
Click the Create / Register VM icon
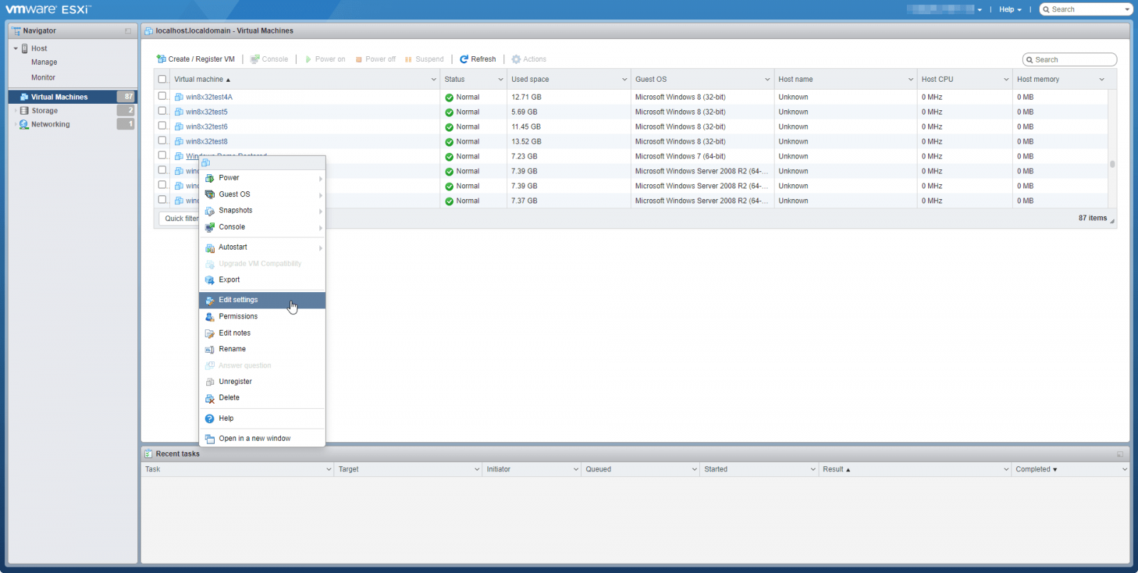coord(161,59)
